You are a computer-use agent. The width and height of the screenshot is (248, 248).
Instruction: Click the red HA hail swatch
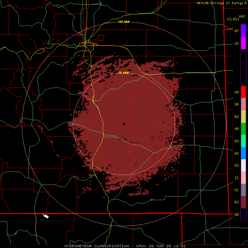(x=243, y=92)
